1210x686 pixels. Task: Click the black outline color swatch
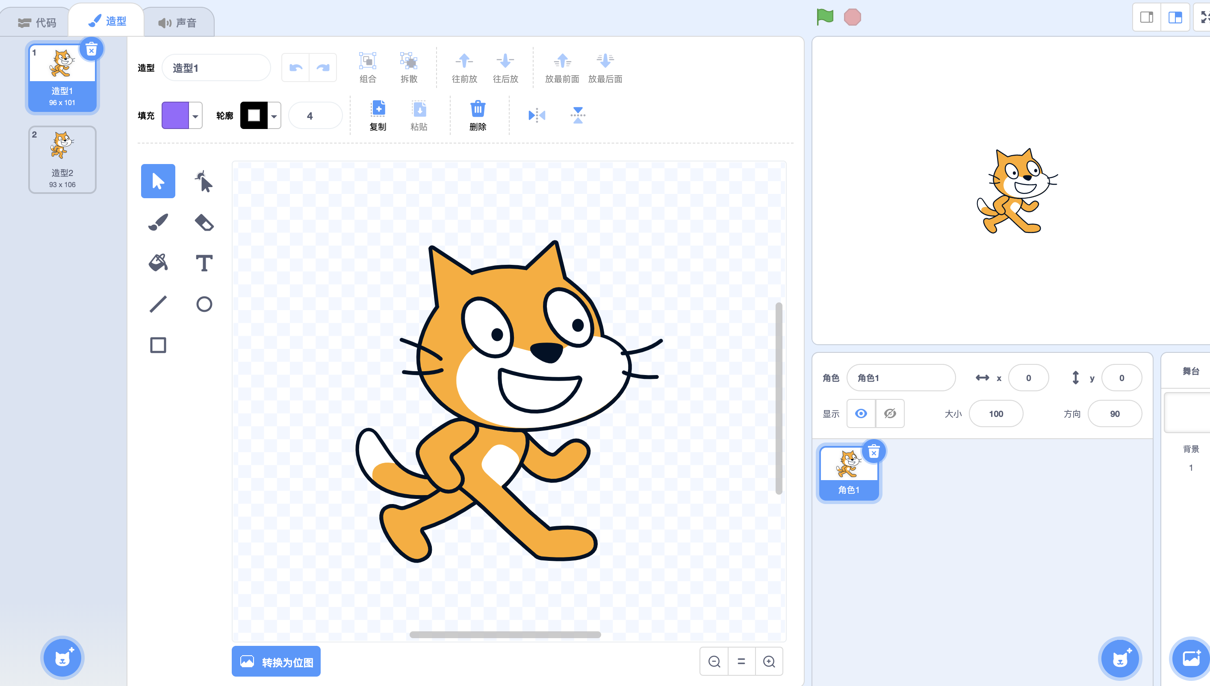coord(254,115)
